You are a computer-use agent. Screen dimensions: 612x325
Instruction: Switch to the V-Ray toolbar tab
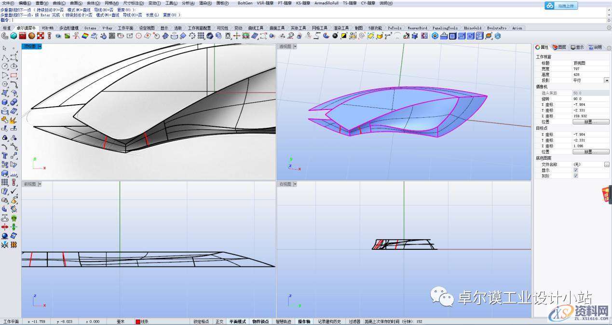pyautogui.click(x=106, y=28)
